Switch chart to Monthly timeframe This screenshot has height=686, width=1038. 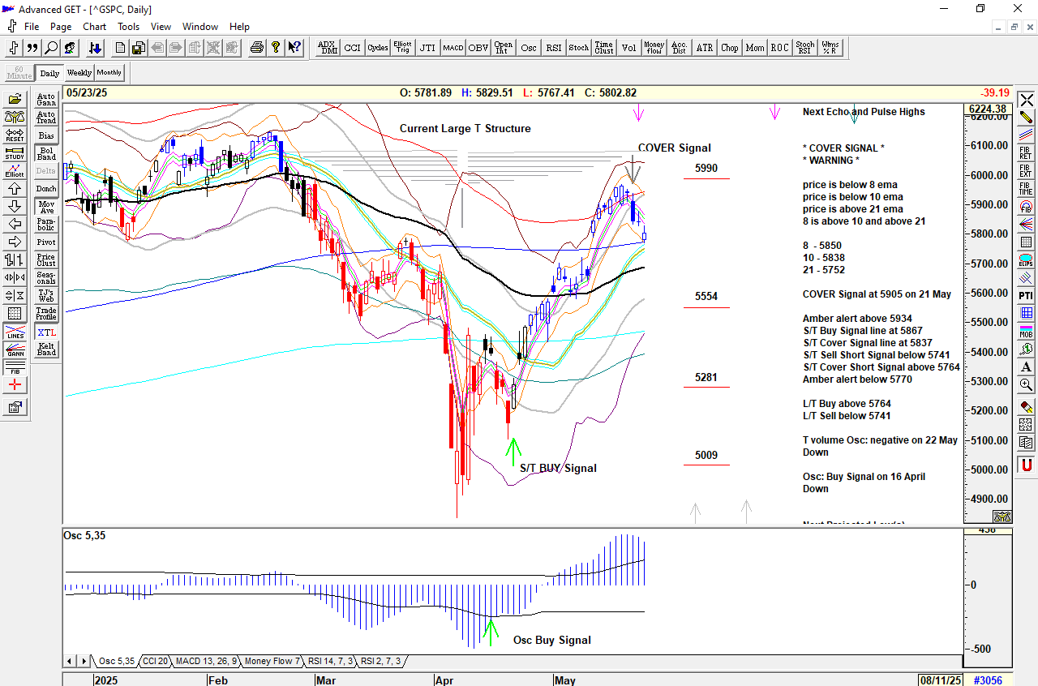(109, 73)
